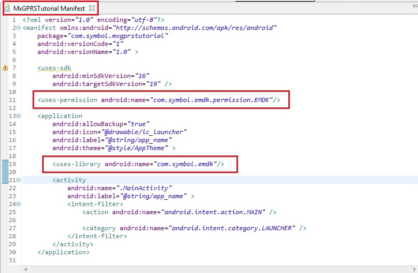Select the MxGPRSTutorial Manifest editor tab
Image resolution: width=418 pixels, height=273 pixels.
pyautogui.click(x=49, y=9)
